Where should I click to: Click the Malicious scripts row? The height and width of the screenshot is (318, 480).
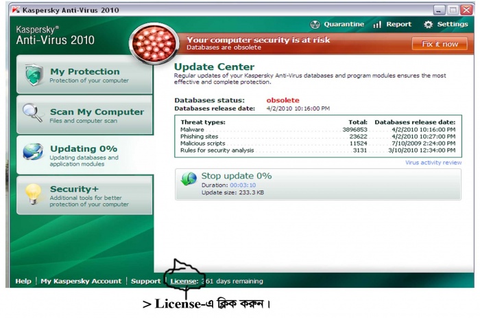317,144
